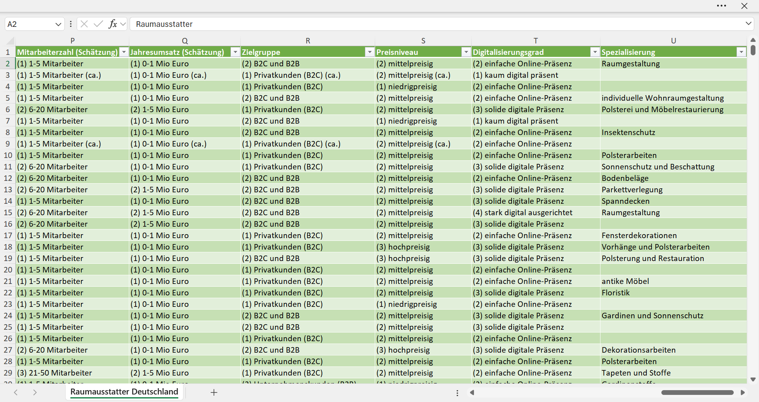Click next sheet navigation arrow
Screen dimensions: 759x402
click(x=35, y=393)
